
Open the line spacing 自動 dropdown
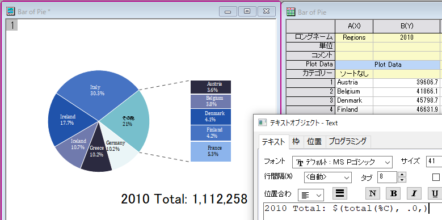tap(328, 177)
